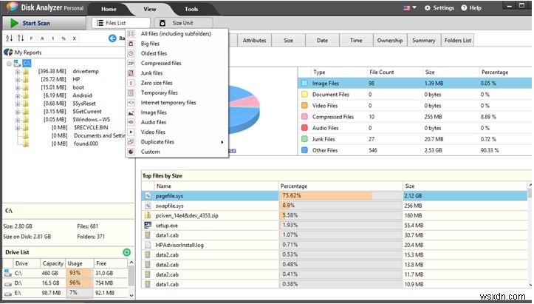The image size is (534, 304).
Task: Switch to the Tools tab
Action: click(191, 9)
